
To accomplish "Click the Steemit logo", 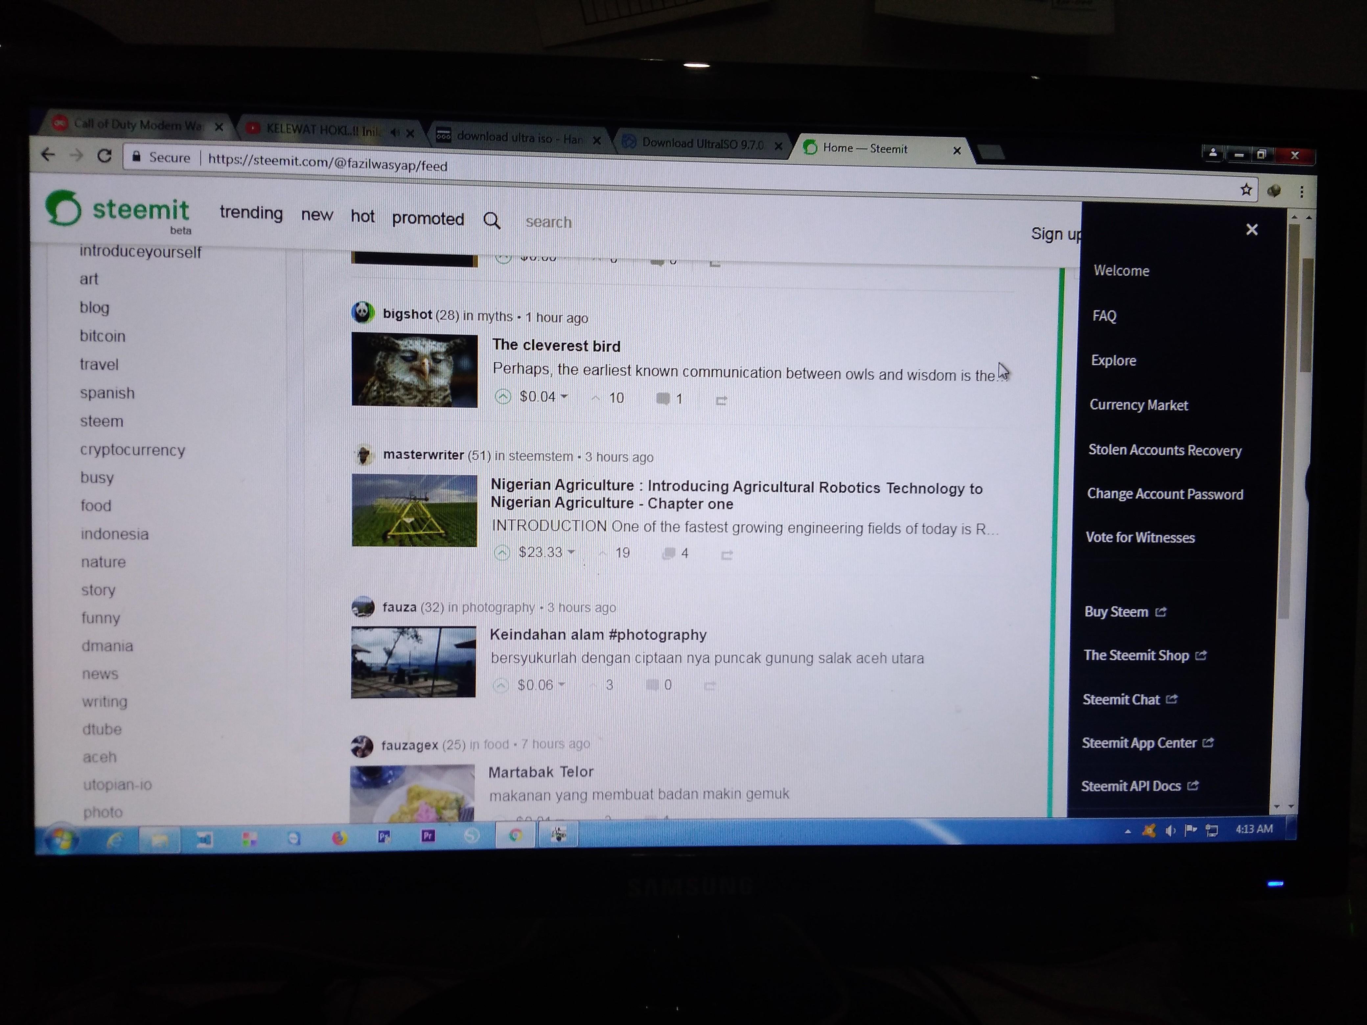I will pyautogui.click(x=117, y=210).
